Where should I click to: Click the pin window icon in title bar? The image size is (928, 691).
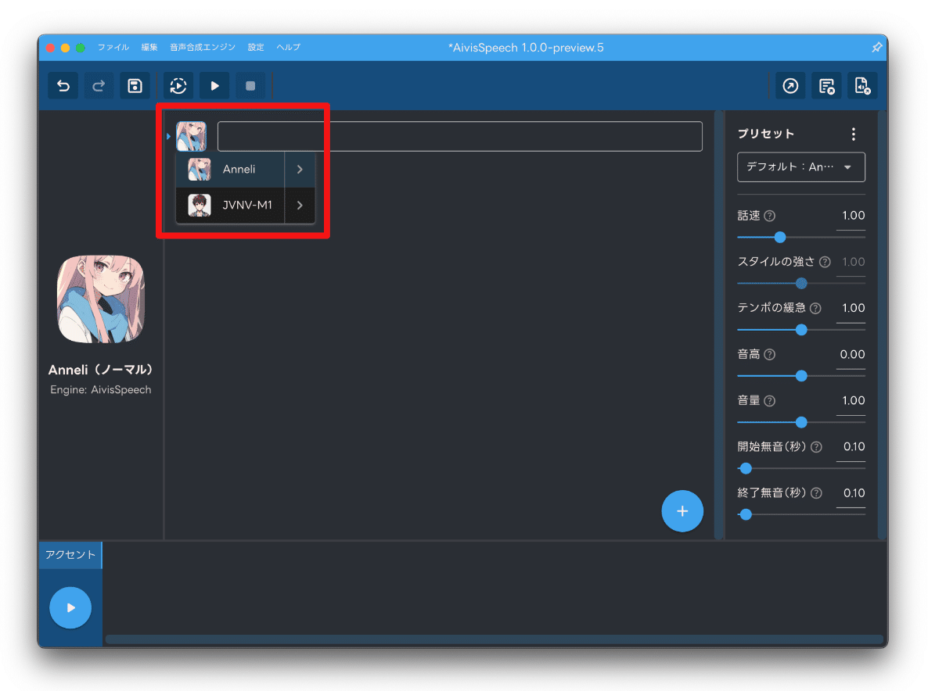(x=876, y=47)
